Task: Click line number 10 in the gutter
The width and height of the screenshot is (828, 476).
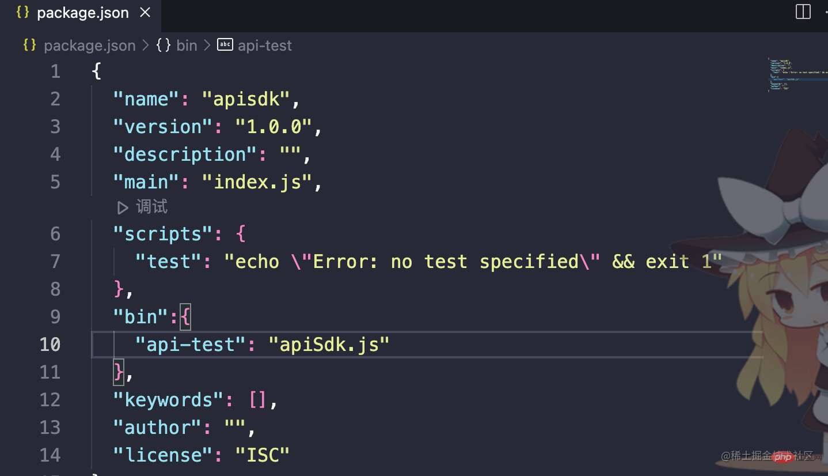Action: 50,345
